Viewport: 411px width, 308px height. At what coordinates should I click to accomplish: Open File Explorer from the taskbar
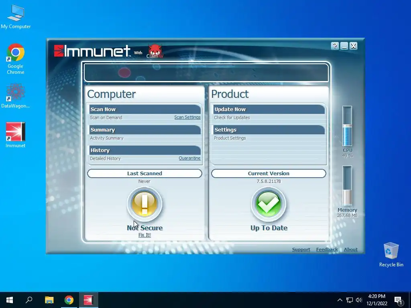pyautogui.click(x=49, y=300)
